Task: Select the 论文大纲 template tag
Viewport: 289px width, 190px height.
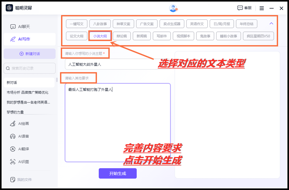Action: click(76, 36)
